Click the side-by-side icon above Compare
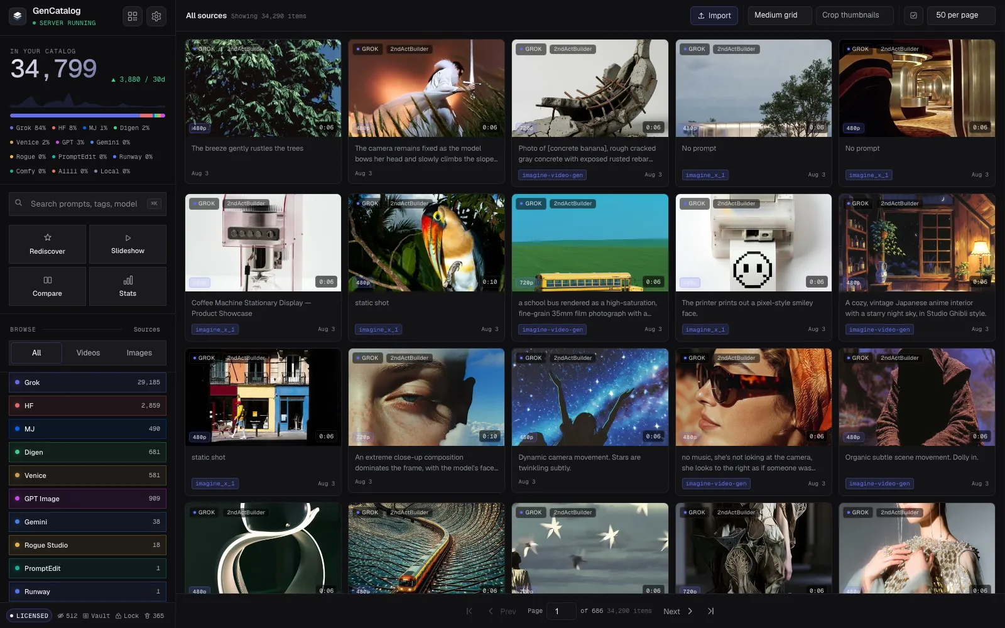Image resolution: width=1005 pixels, height=628 pixels. tap(48, 280)
